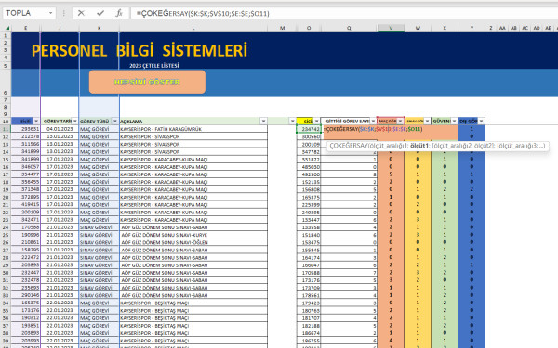Click the sicil cell in row 22 of column E
The image size is (558, 348).
(x=26, y=212)
